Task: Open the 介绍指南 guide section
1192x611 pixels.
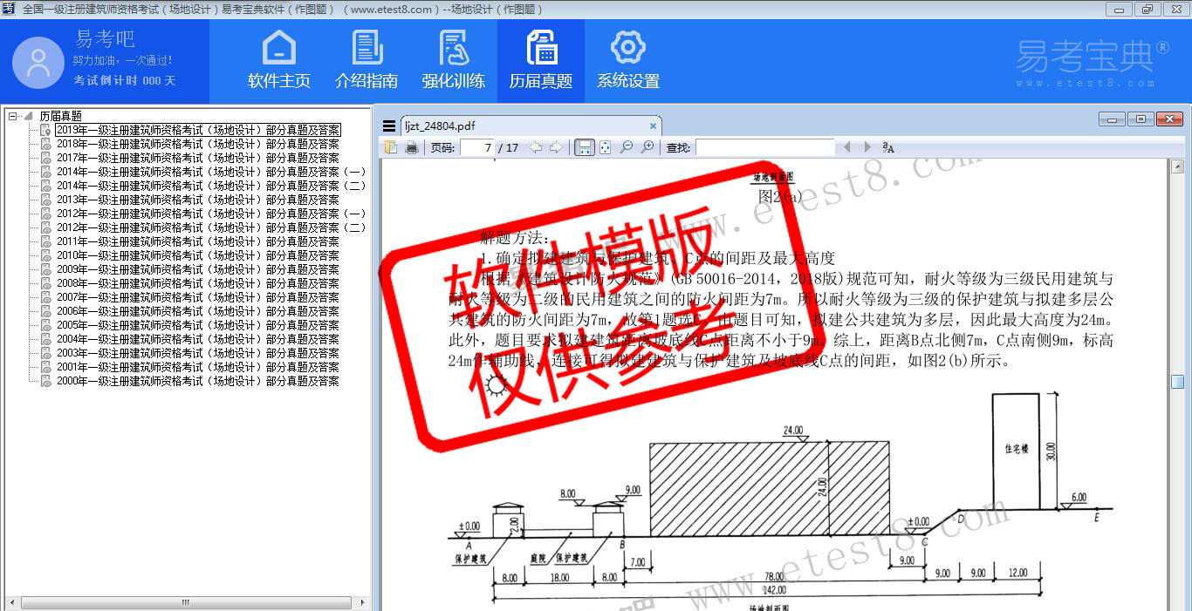Action: click(x=367, y=60)
